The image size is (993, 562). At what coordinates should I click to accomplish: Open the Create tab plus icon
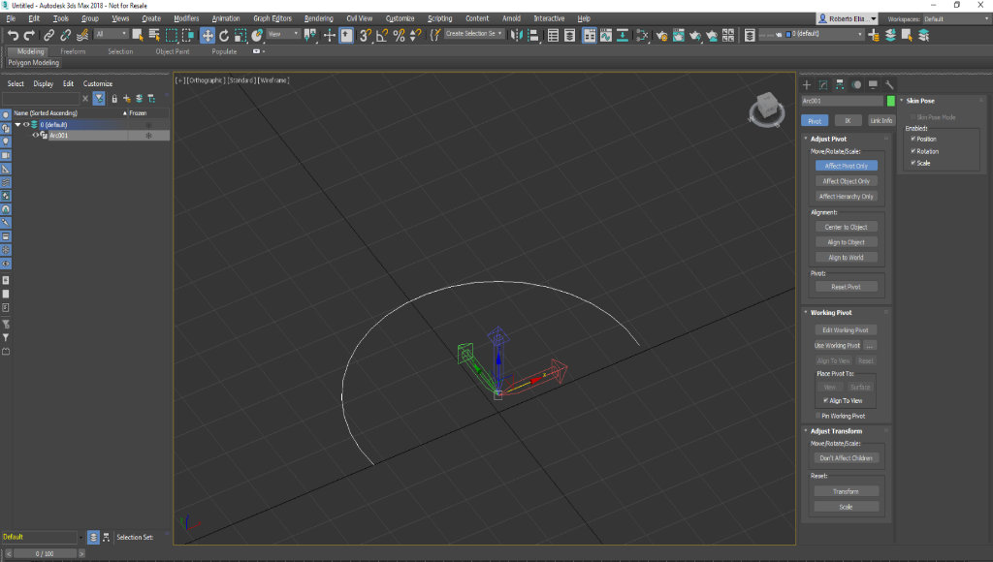[x=806, y=85]
